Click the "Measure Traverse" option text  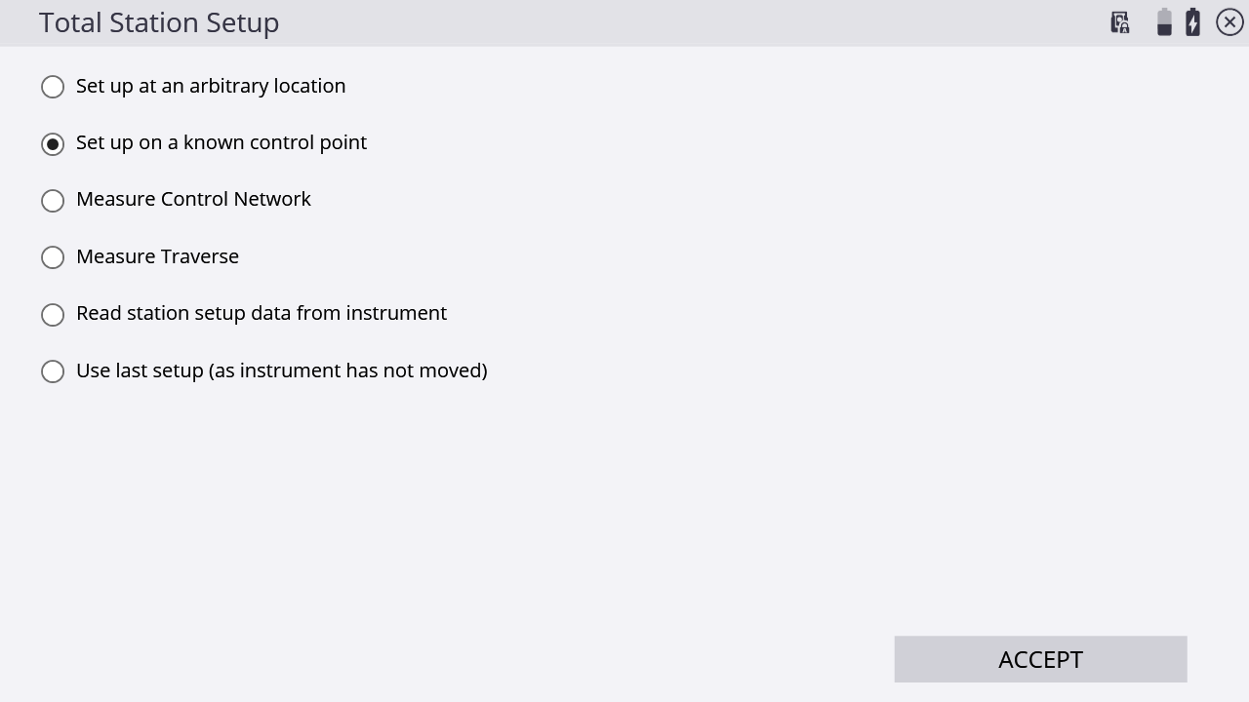tap(157, 256)
